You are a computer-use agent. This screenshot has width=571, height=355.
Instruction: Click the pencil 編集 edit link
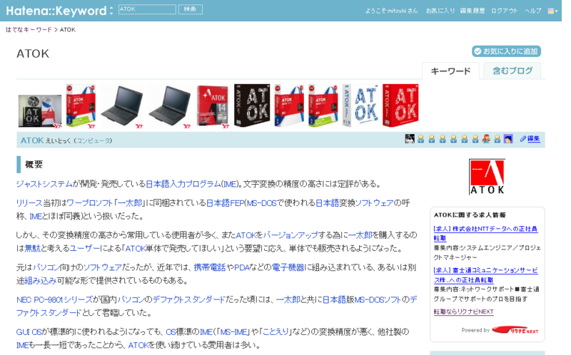click(x=530, y=138)
